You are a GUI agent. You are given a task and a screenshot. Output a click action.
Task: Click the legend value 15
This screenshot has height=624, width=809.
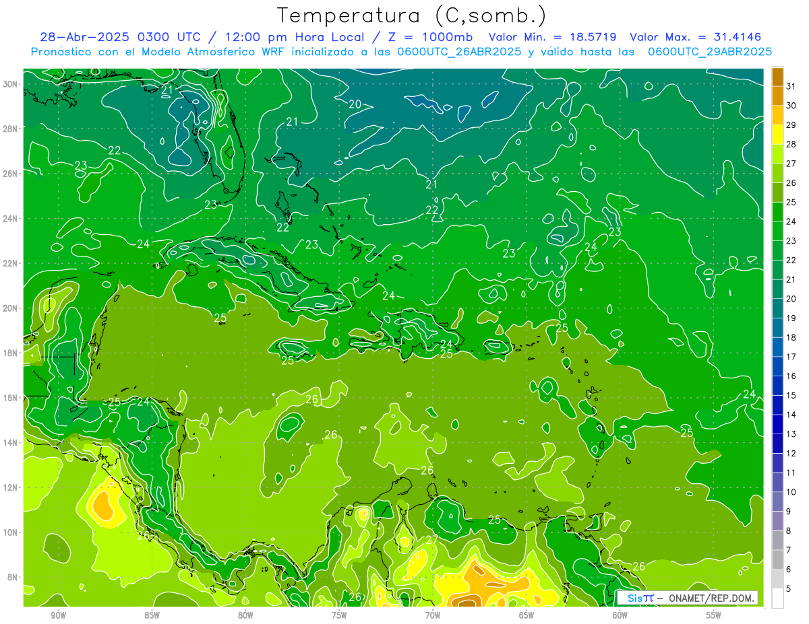791,395
